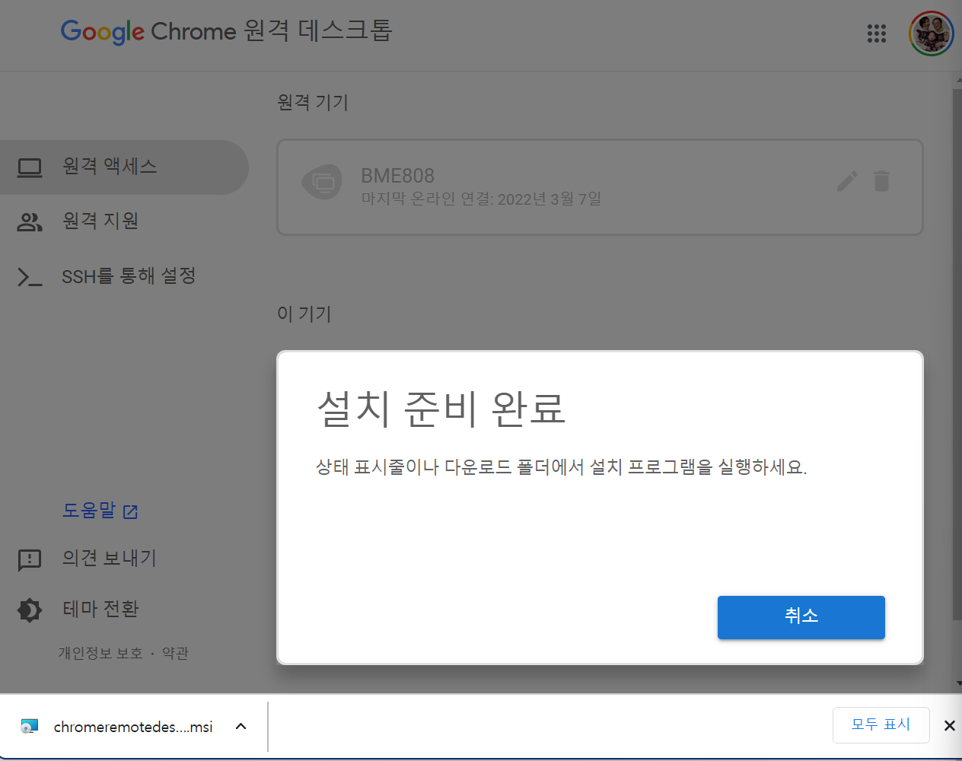Image resolution: width=962 pixels, height=761 pixels.
Task: Open the 약관 terms link
Action: [x=175, y=653]
